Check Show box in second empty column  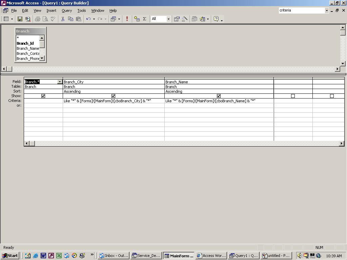[332, 96]
